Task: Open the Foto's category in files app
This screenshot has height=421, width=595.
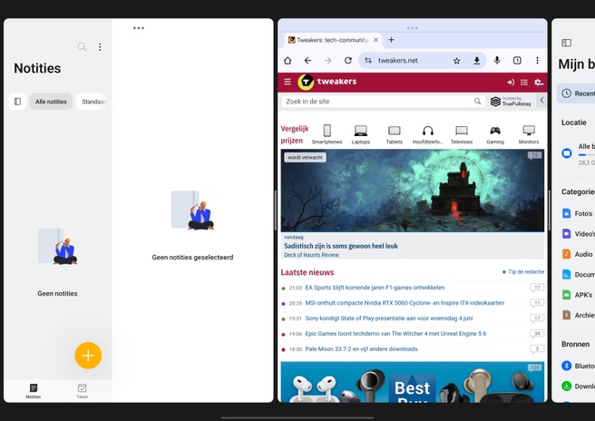Action: (x=578, y=213)
